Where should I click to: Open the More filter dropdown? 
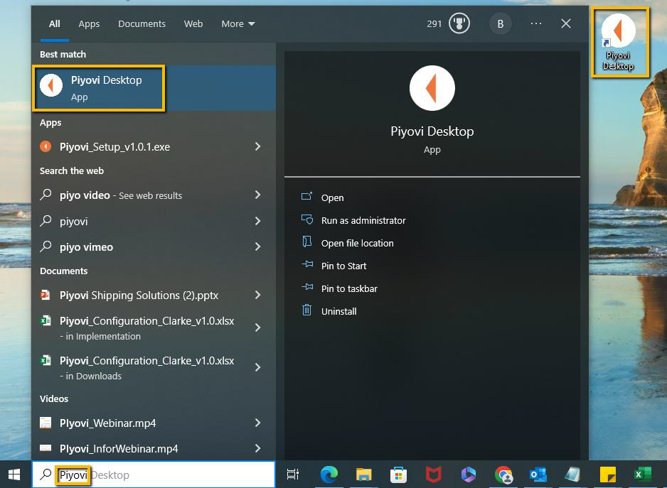click(x=238, y=24)
